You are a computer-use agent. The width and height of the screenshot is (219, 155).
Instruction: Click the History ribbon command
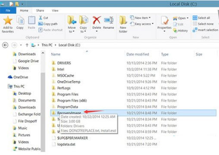[181, 31]
